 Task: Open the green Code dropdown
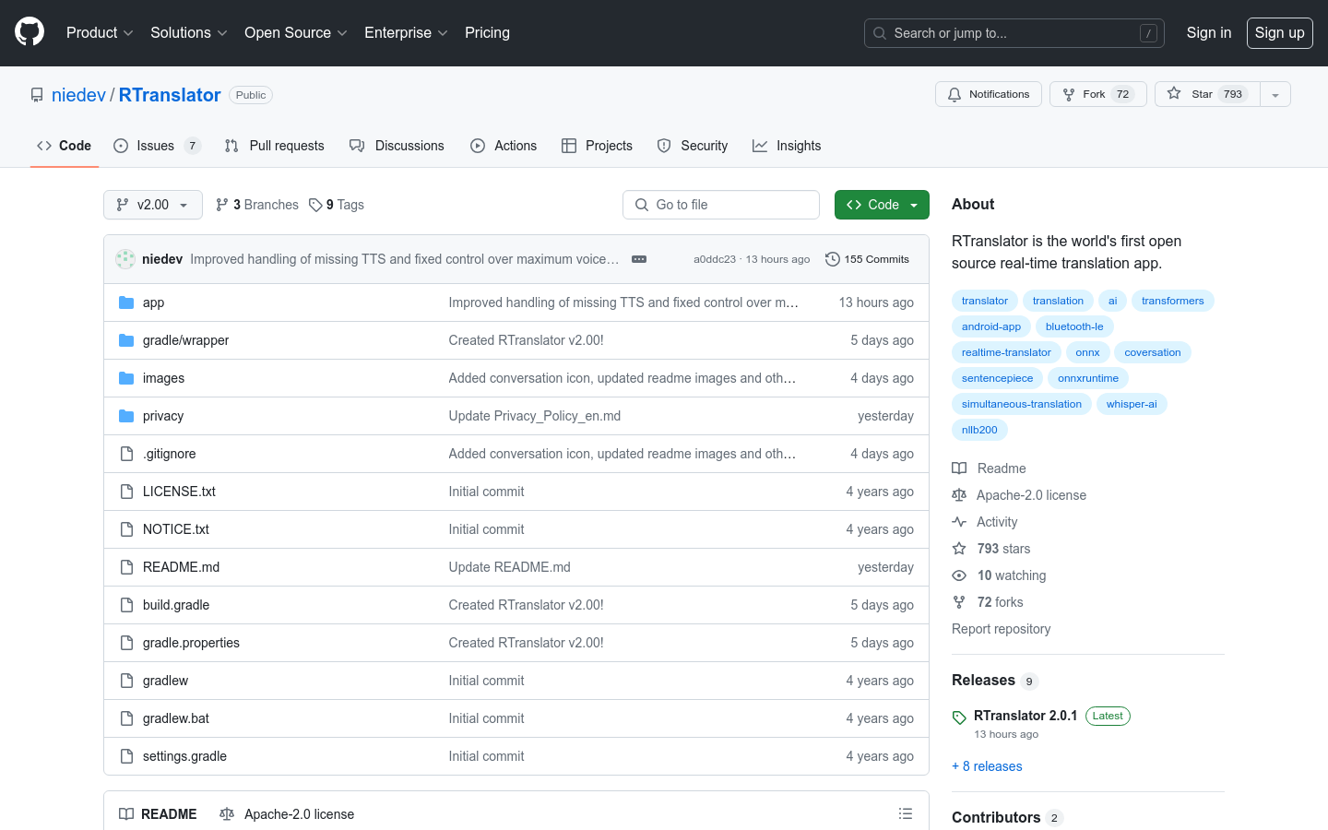click(882, 205)
